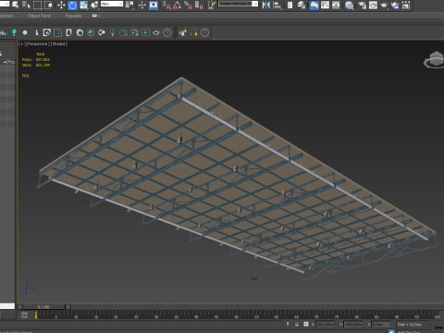Click the Set Key key icon
The height and width of the screenshot is (333, 444).
point(438,327)
